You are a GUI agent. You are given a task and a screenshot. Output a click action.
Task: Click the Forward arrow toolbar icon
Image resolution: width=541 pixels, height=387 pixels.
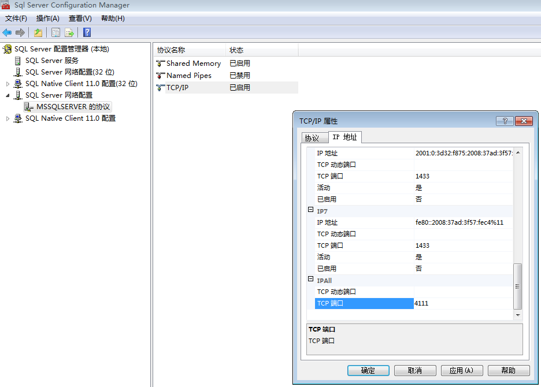coord(20,33)
